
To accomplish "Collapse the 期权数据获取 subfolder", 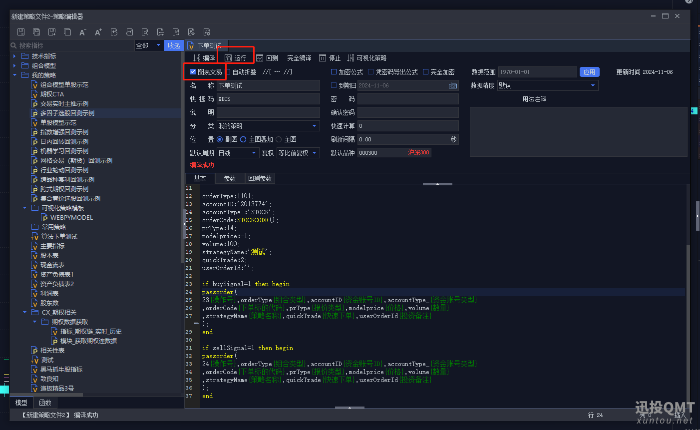I will [34, 322].
